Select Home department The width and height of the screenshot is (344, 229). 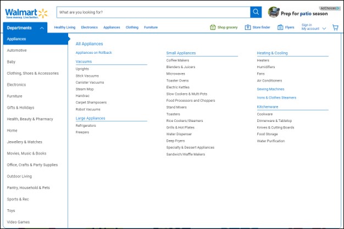coord(12,131)
